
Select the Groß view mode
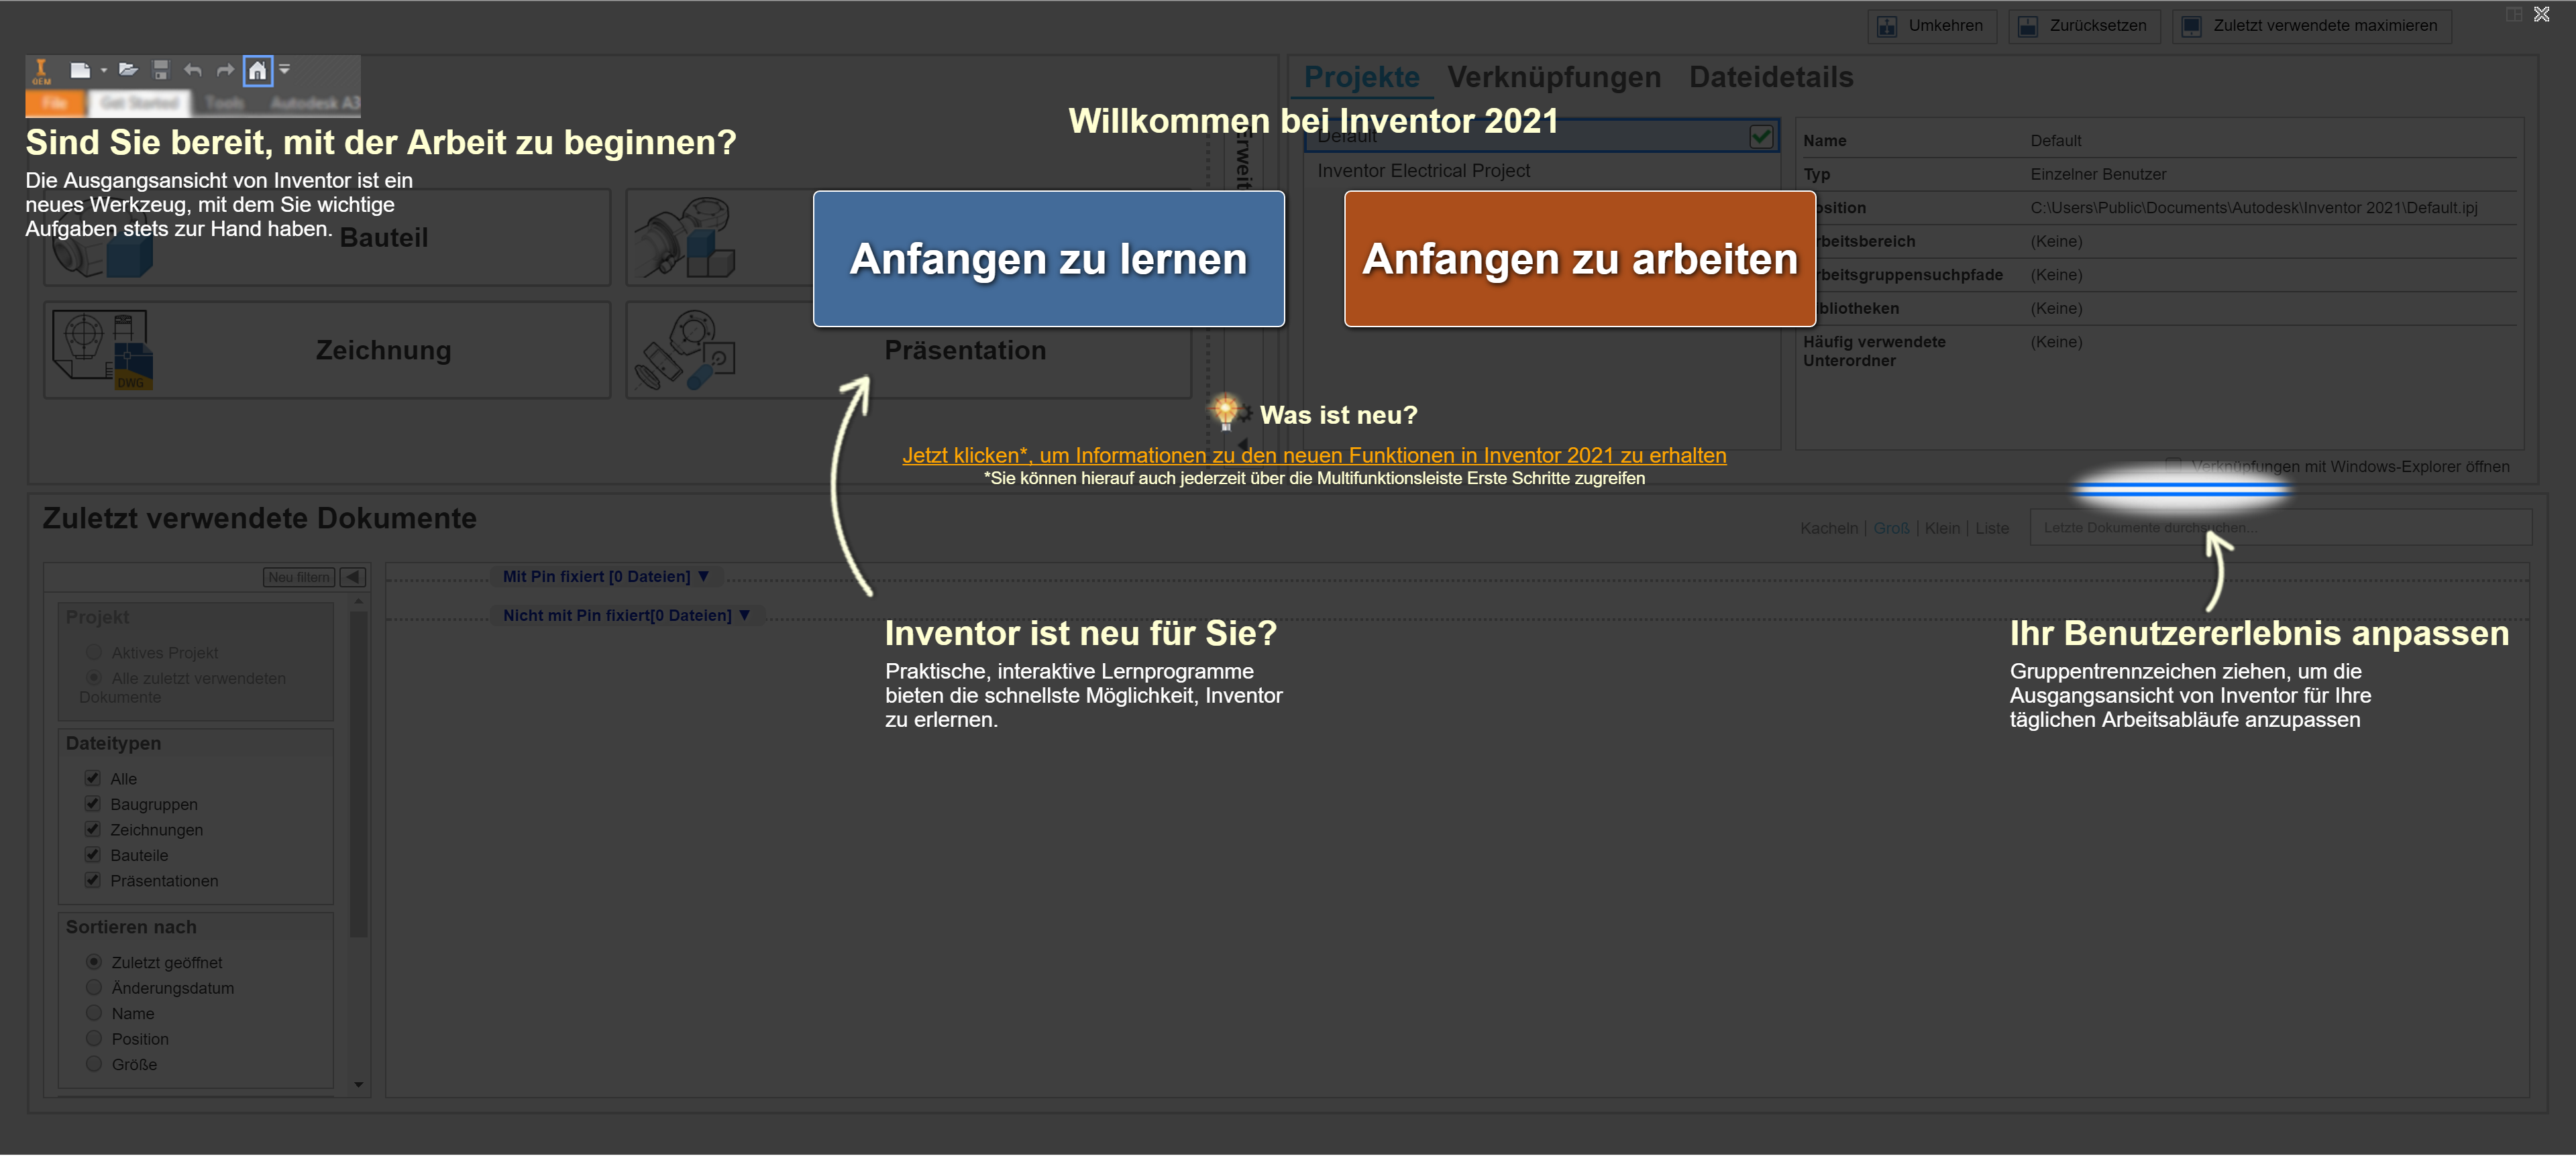pyautogui.click(x=1891, y=528)
